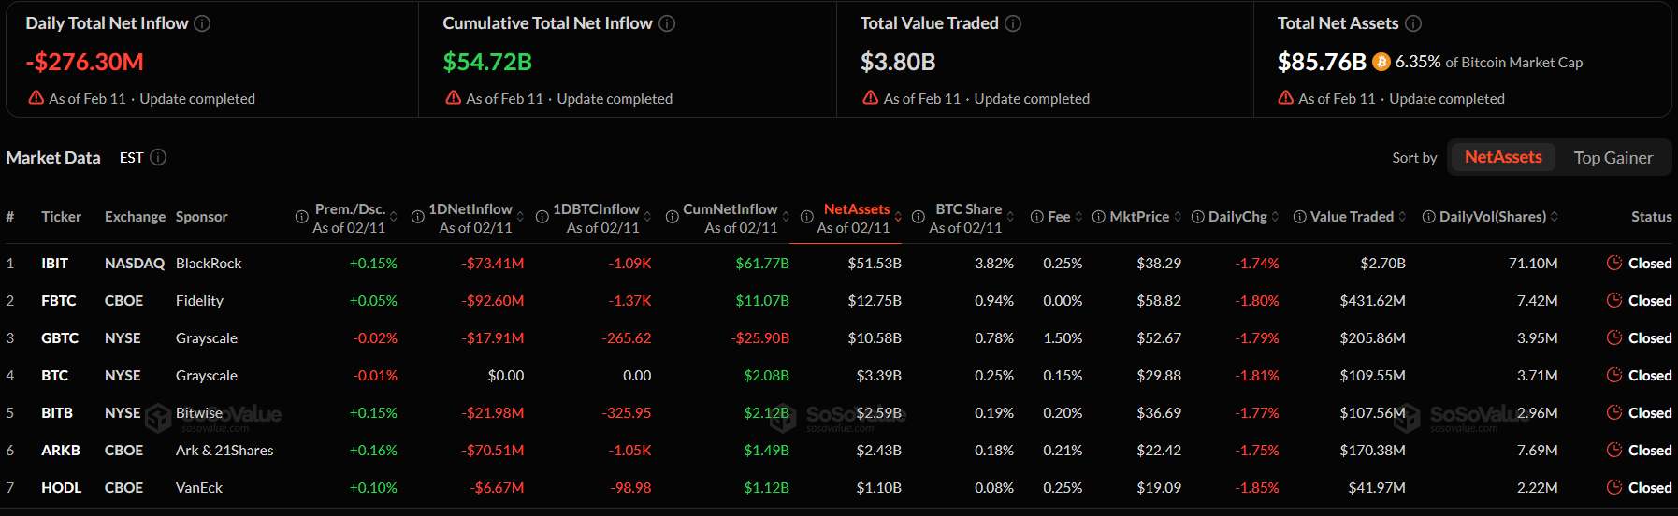This screenshot has height=516, width=1678.
Task: Click closed-market clock icon in GBTC row
Action: (1613, 337)
